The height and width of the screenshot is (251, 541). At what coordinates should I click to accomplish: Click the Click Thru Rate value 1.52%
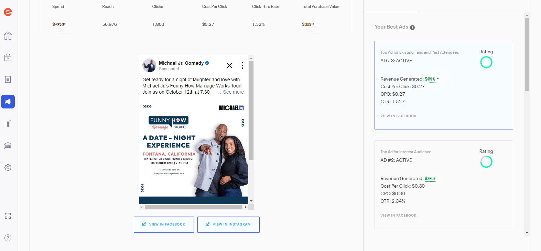click(258, 24)
